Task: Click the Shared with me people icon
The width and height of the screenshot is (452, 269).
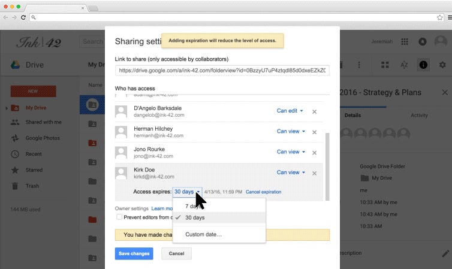Action: pyautogui.click(x=15, y=122)
